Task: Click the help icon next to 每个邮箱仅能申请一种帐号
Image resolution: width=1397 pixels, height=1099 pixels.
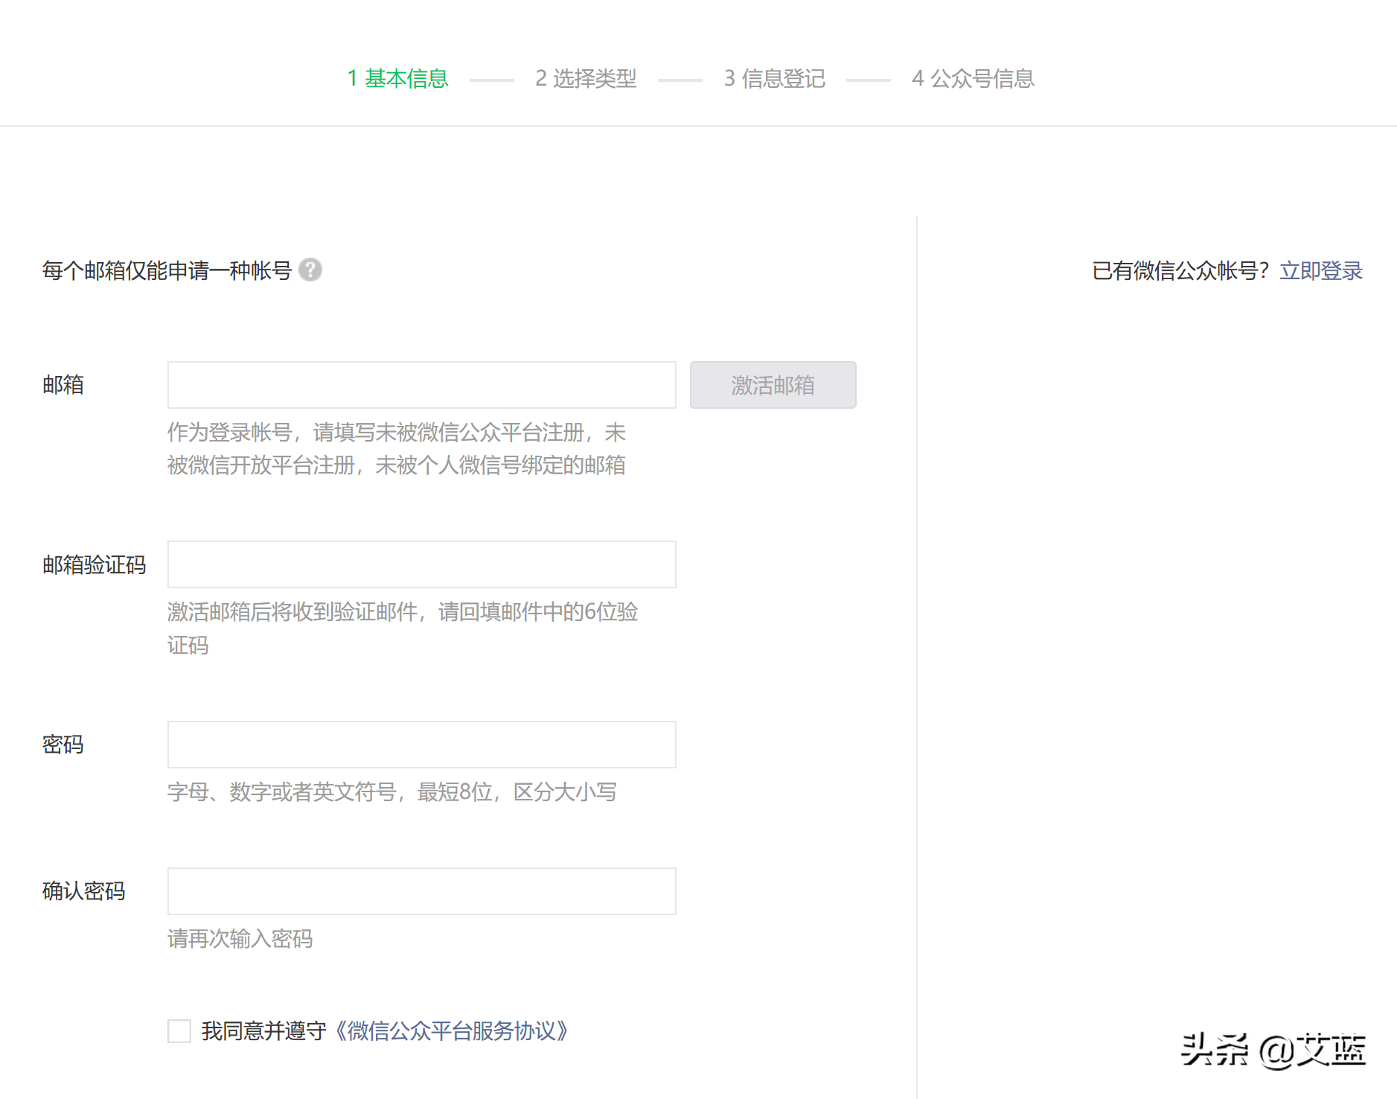Action: (312, 270)
